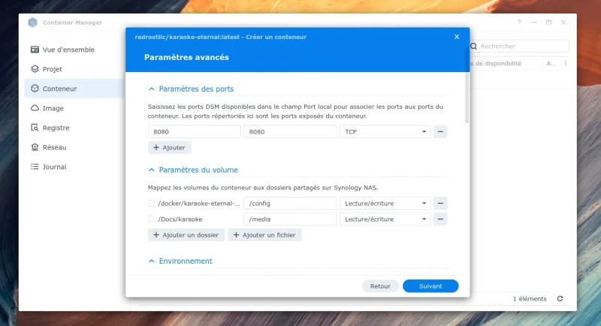Click the Suivant button
Viewport: 601px width, 326px height.
point(430,286)
